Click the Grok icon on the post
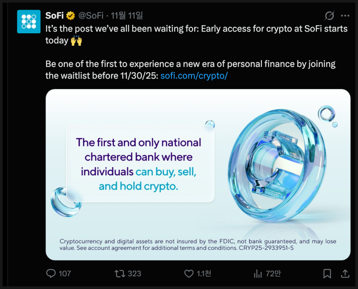The height and width of the screenshot is (289, 358). tap(329, 16)
